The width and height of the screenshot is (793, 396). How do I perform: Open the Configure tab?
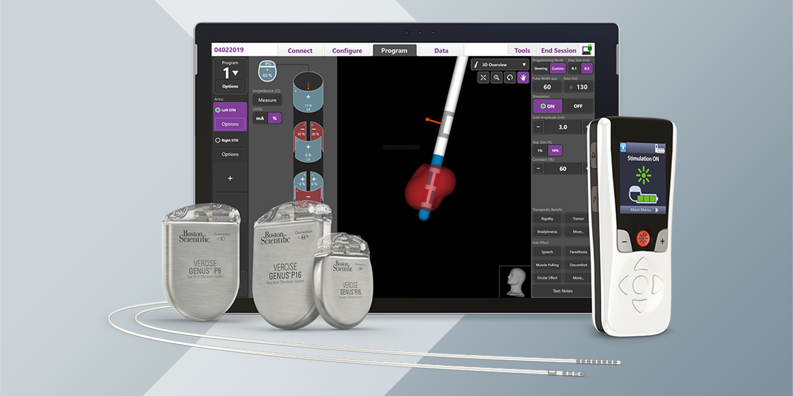point(347,50)
